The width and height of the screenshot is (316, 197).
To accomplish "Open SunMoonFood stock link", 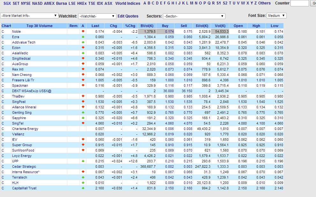I will click(x=23, y=150).
